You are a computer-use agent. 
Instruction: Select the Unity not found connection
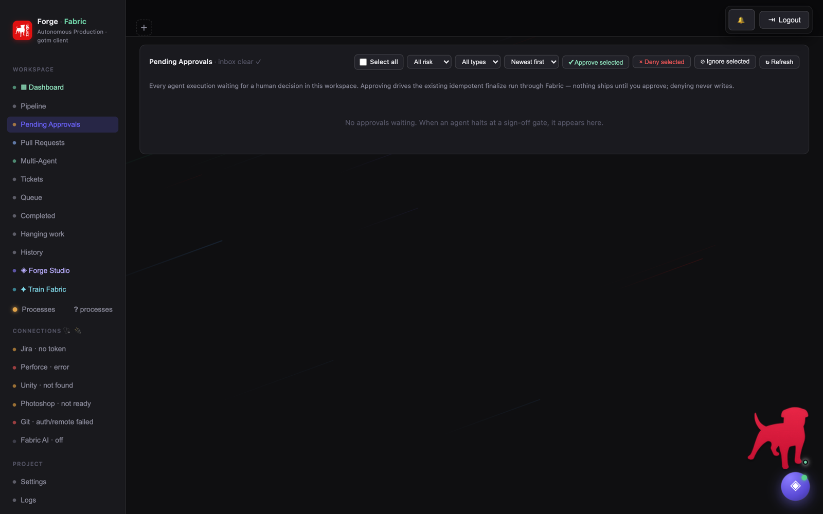click(63, 385)
